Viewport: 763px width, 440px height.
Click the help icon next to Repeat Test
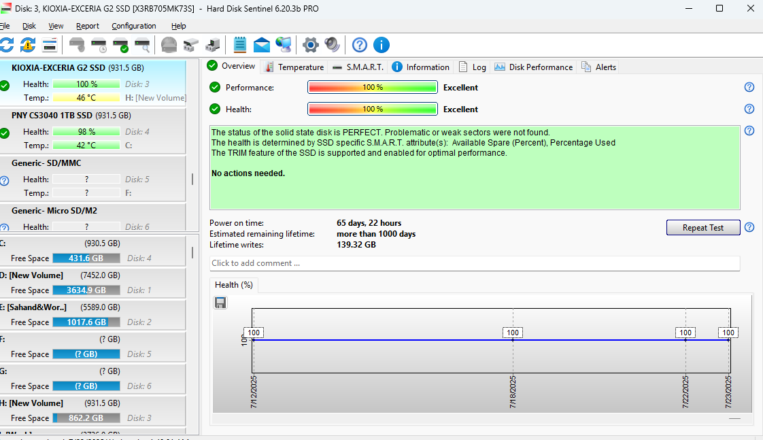[x=749, y=227]
